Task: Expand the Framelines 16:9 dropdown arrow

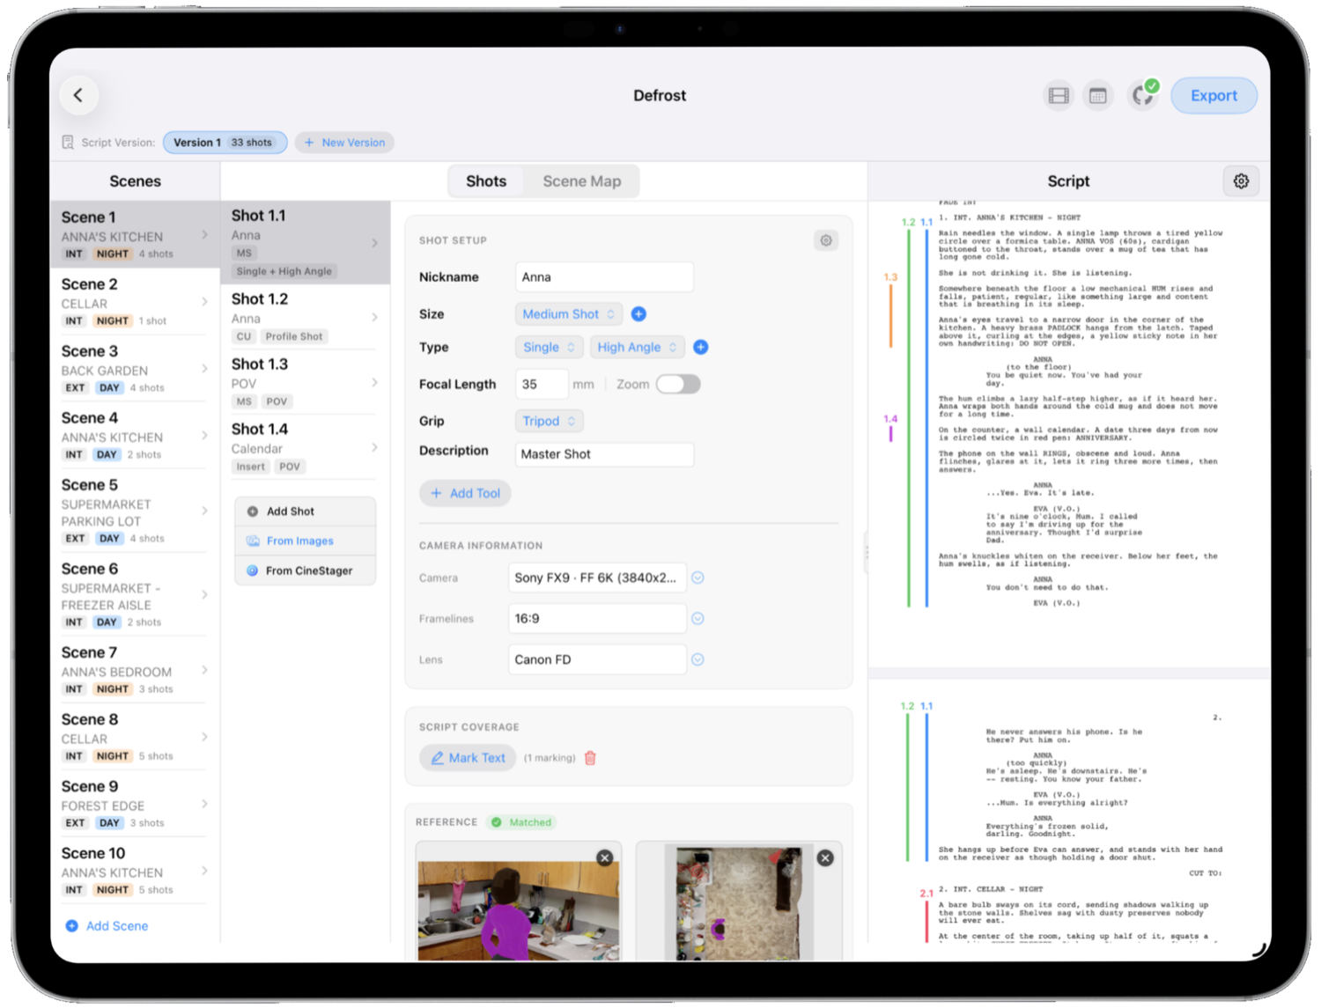Action: point(697,619)
